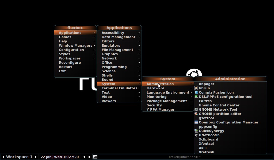Open the Monitoring submenu
The image size is (274, 160).
(x=168, y=97)
